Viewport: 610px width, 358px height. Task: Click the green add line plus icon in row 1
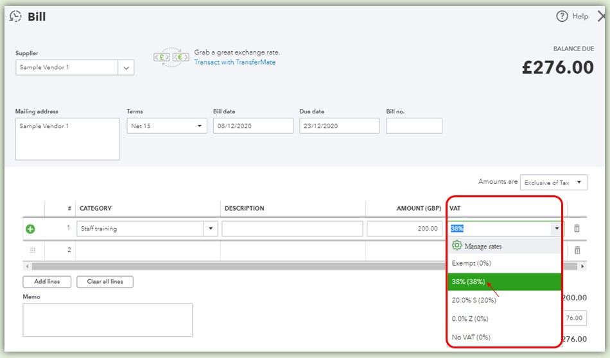click(x=30, y=229)
